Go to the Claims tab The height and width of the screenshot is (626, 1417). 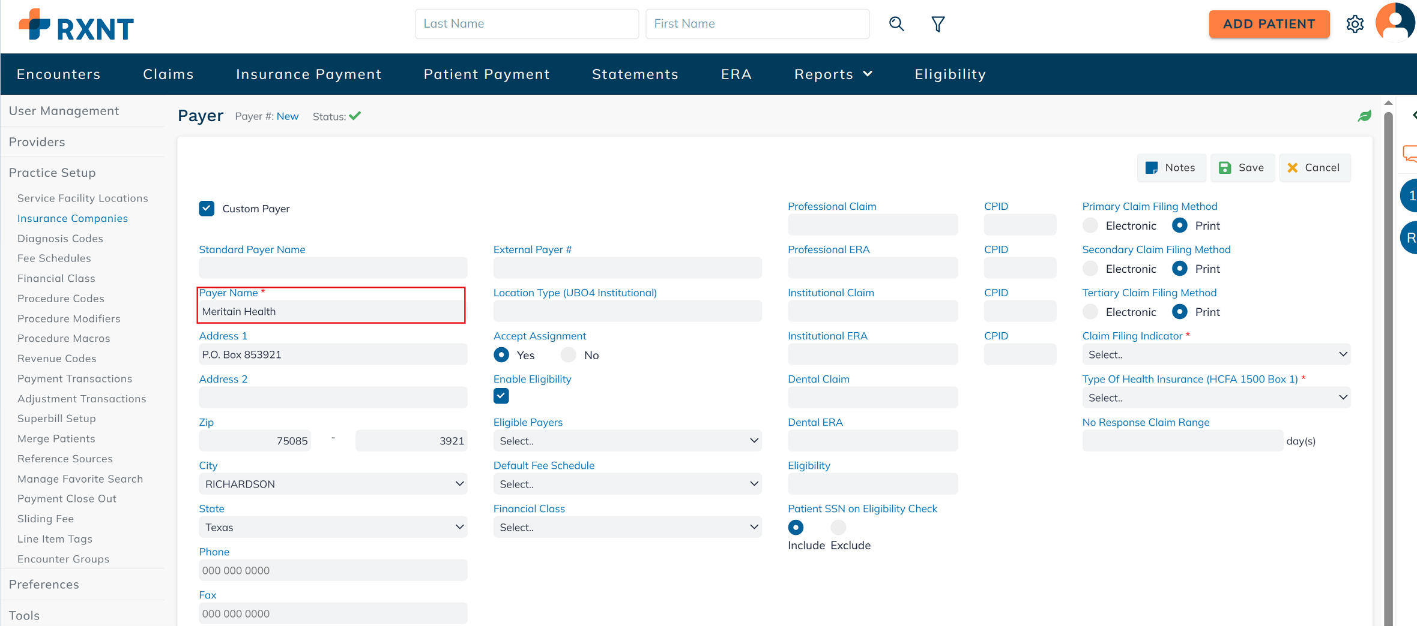168,74
